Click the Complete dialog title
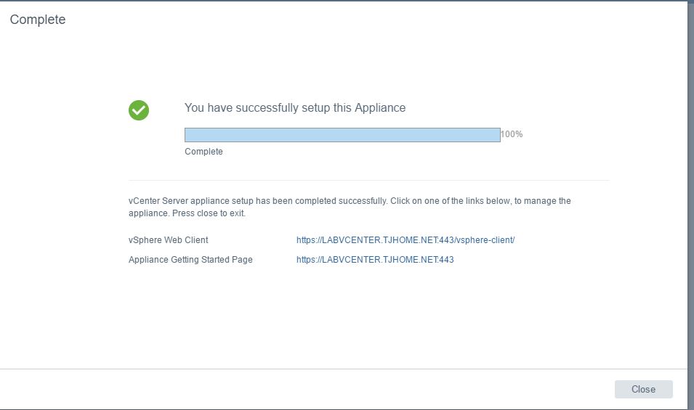The image size is (694, 410). [x=38, y=20]
